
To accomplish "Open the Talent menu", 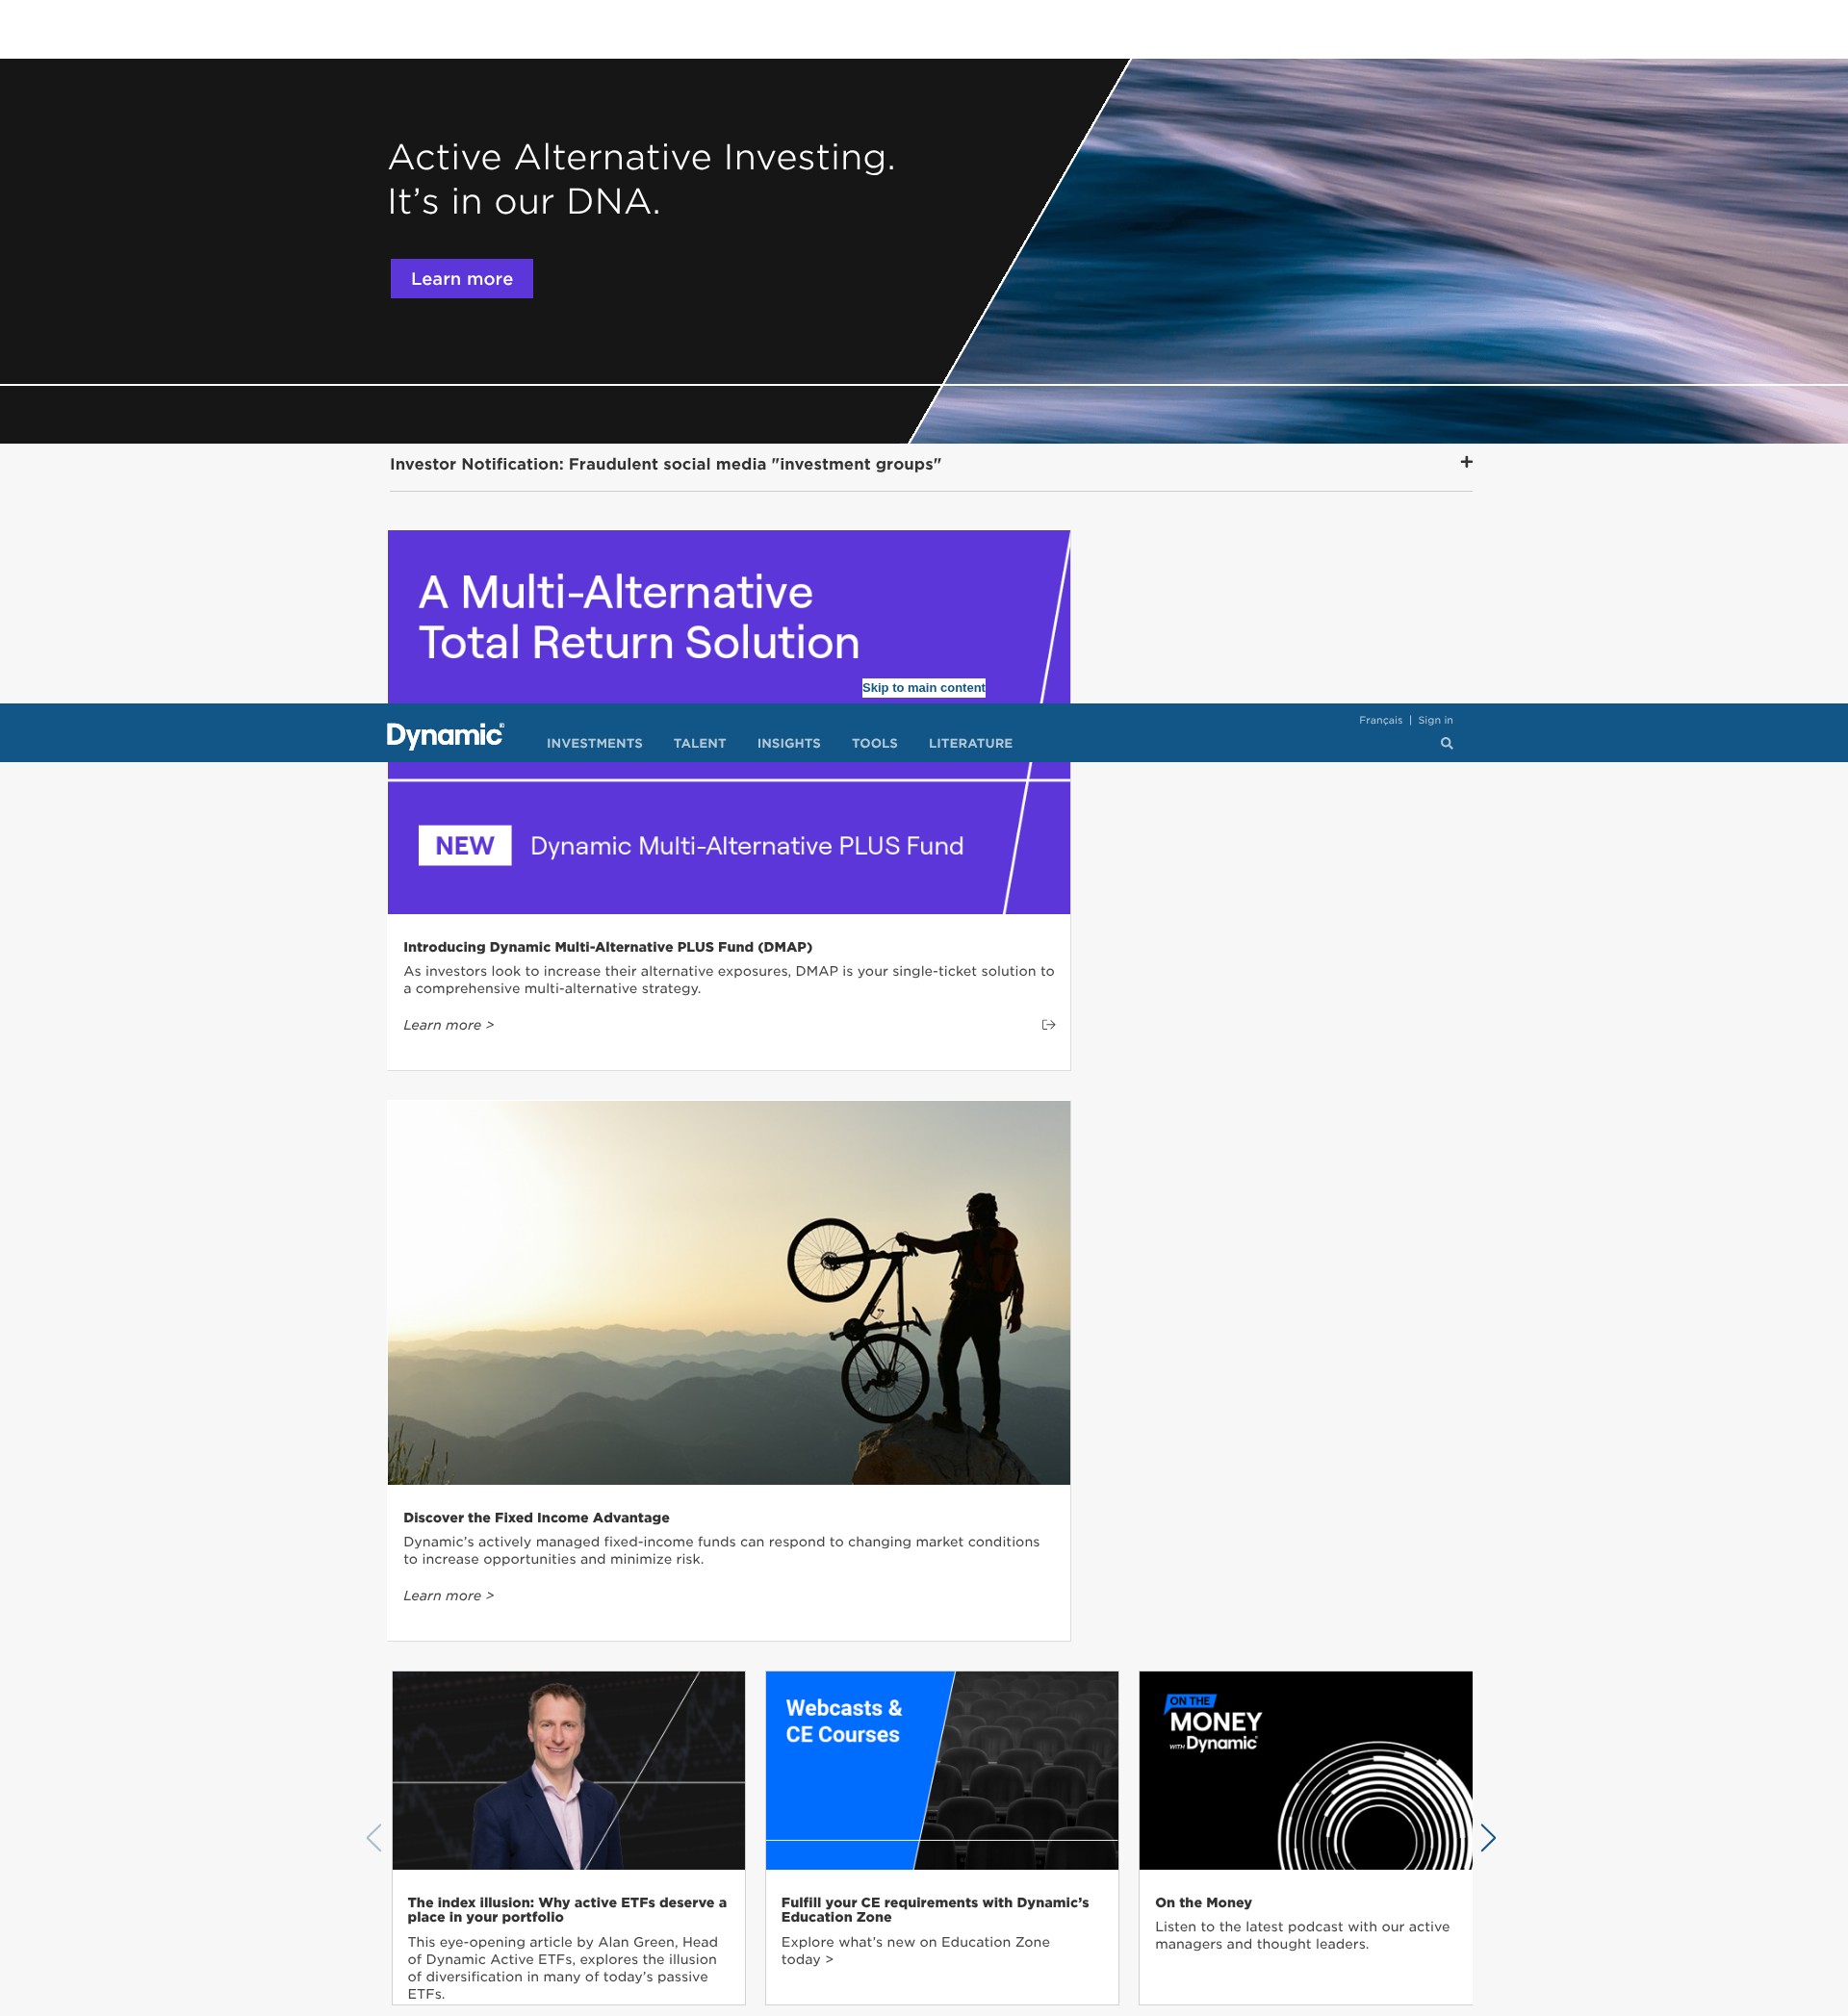I will (x=699, y=743).
